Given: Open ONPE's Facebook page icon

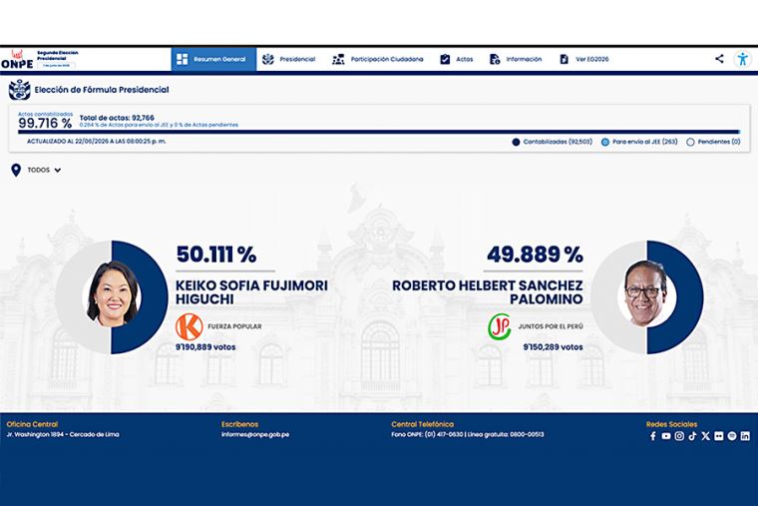Looking at the screenshot, I should pyautogui.click(x=653, y=436).
